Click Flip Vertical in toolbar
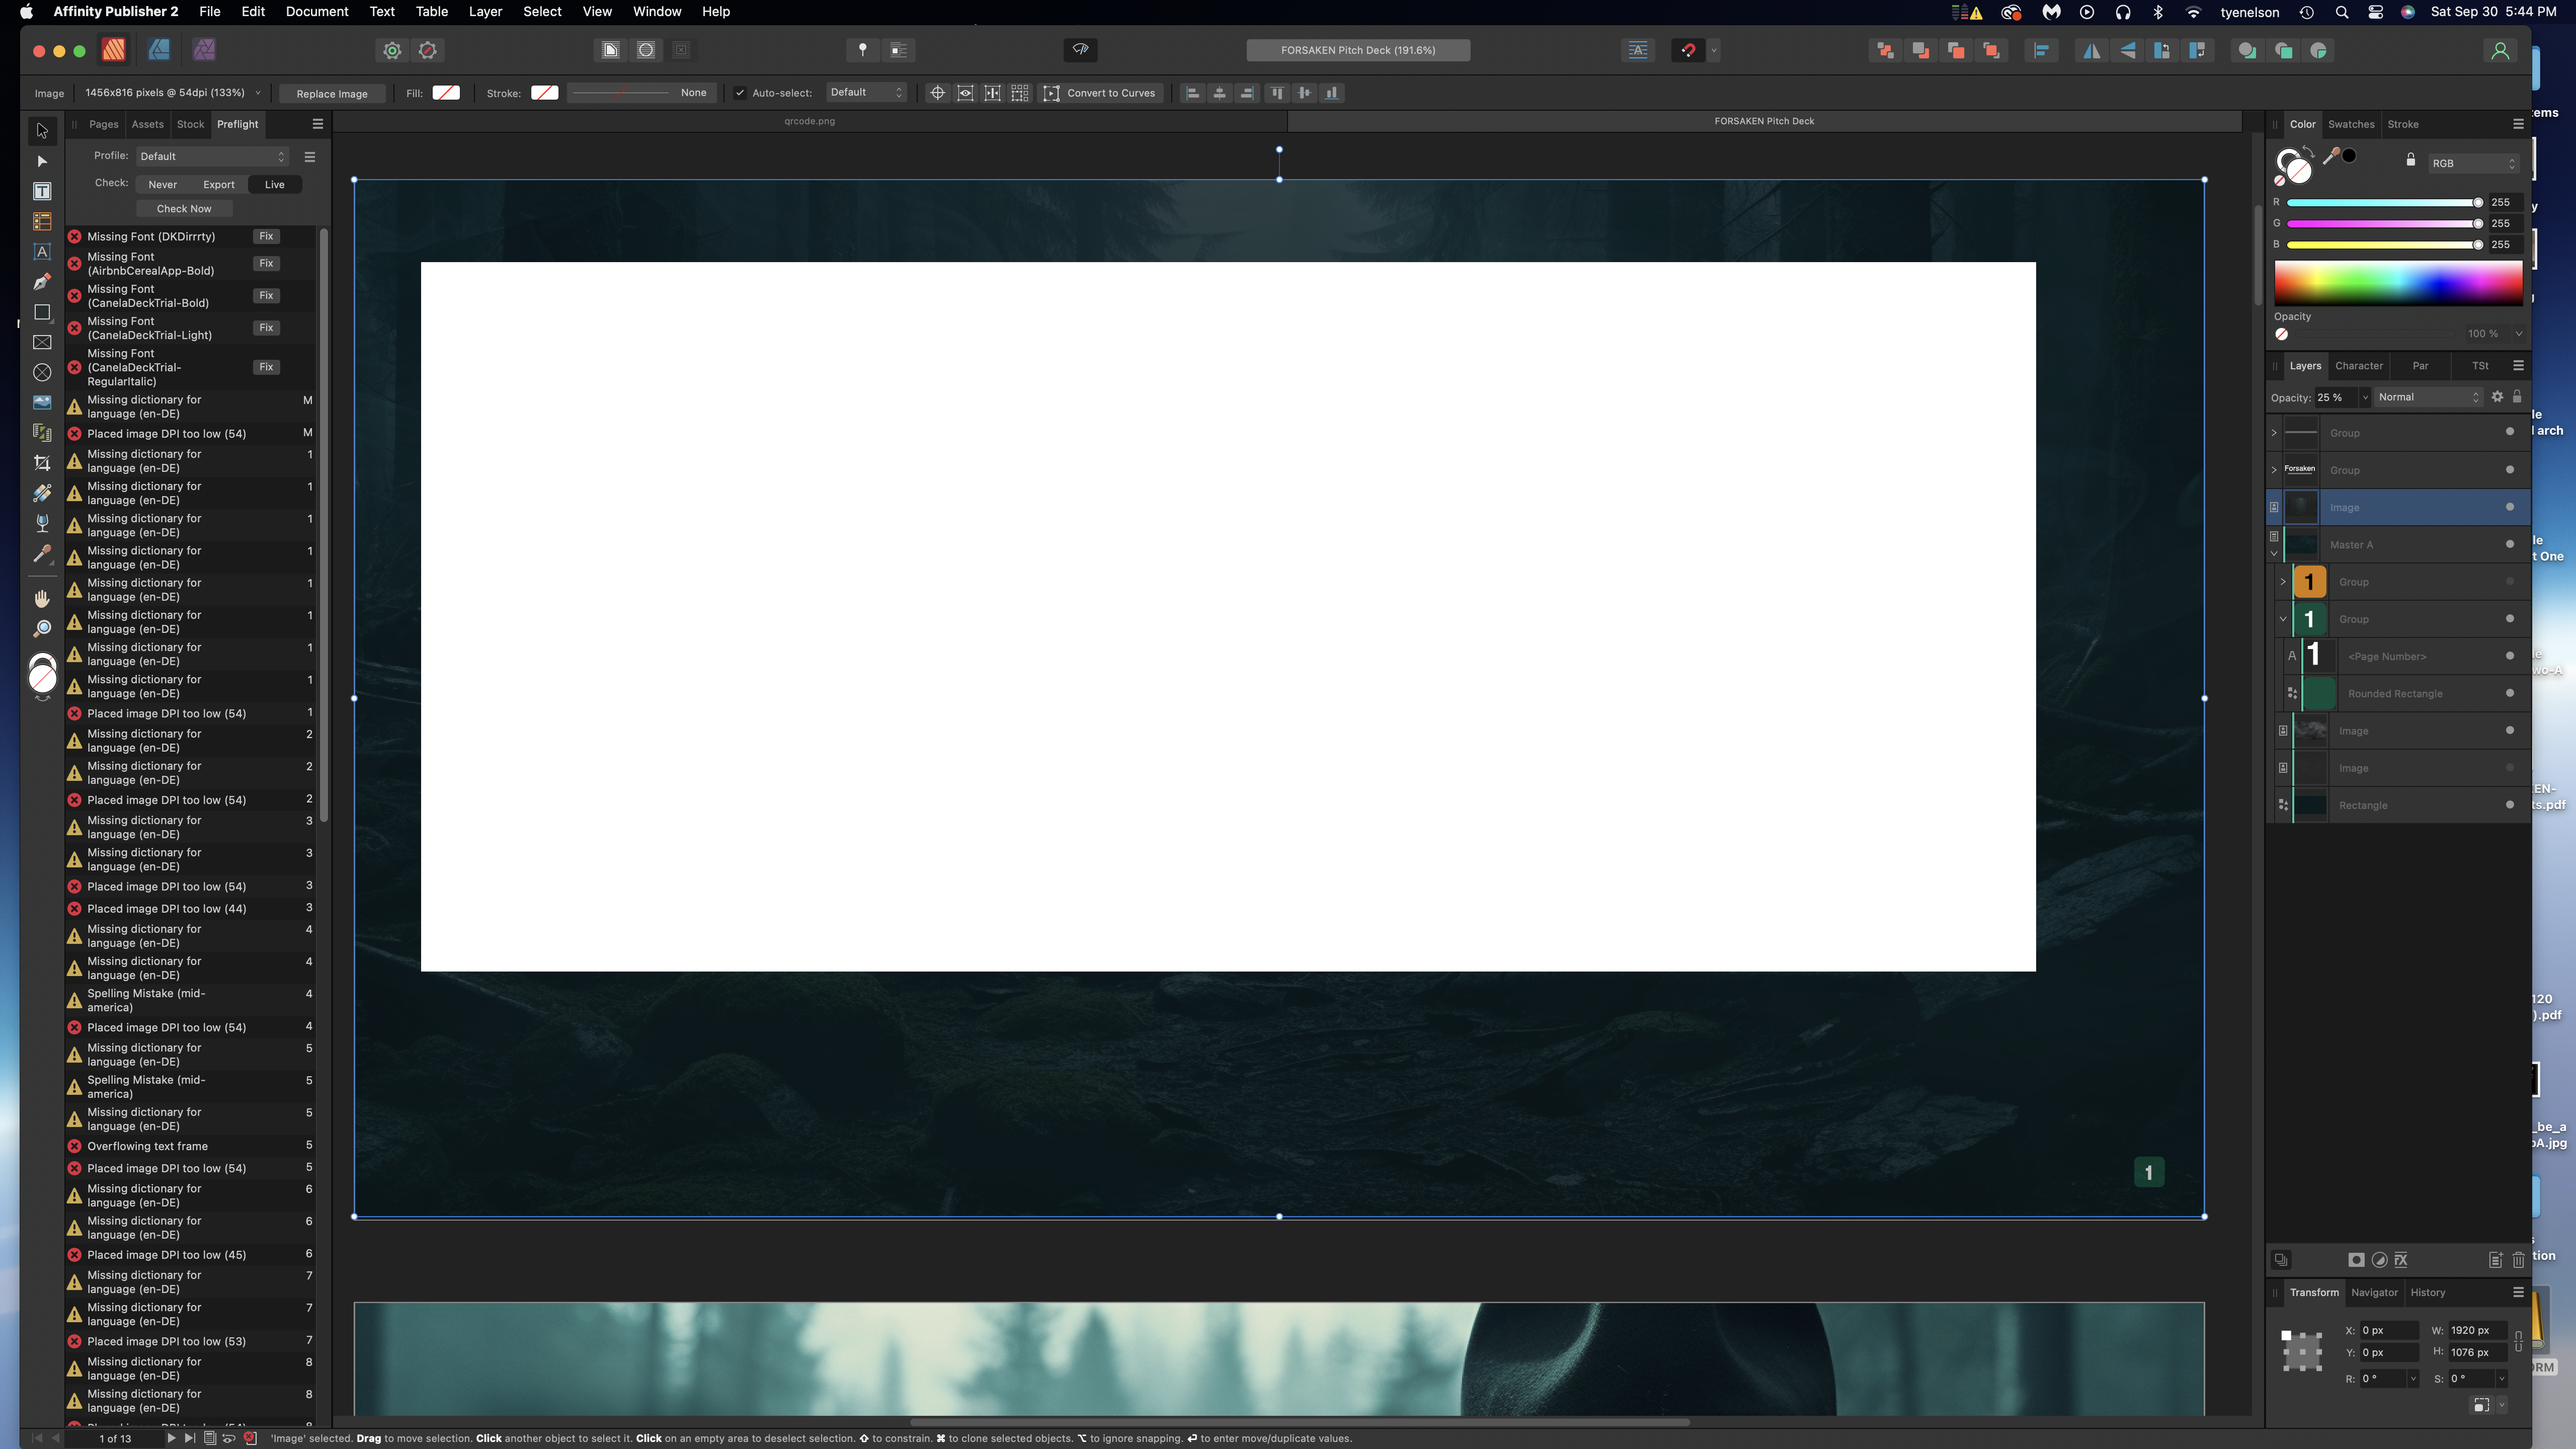This screenshot has height=1449, width=2576. pyautogui.click(x=2127, y=50)
